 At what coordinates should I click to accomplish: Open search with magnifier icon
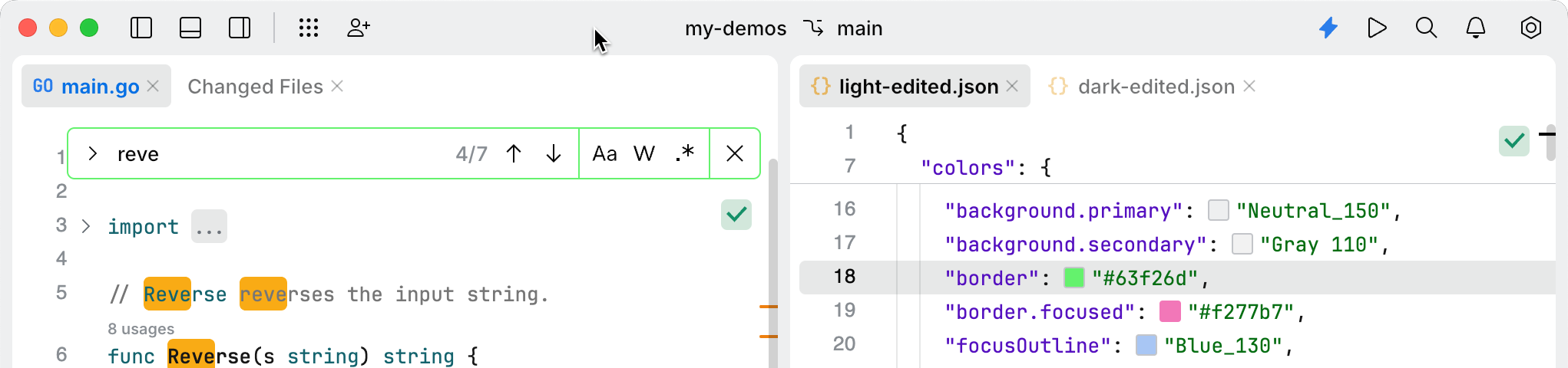click(1426, 28)
